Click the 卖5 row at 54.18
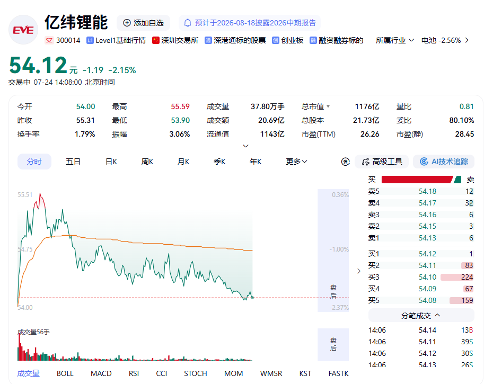This screenshot has width=484, height=384. tap(421, 191)
